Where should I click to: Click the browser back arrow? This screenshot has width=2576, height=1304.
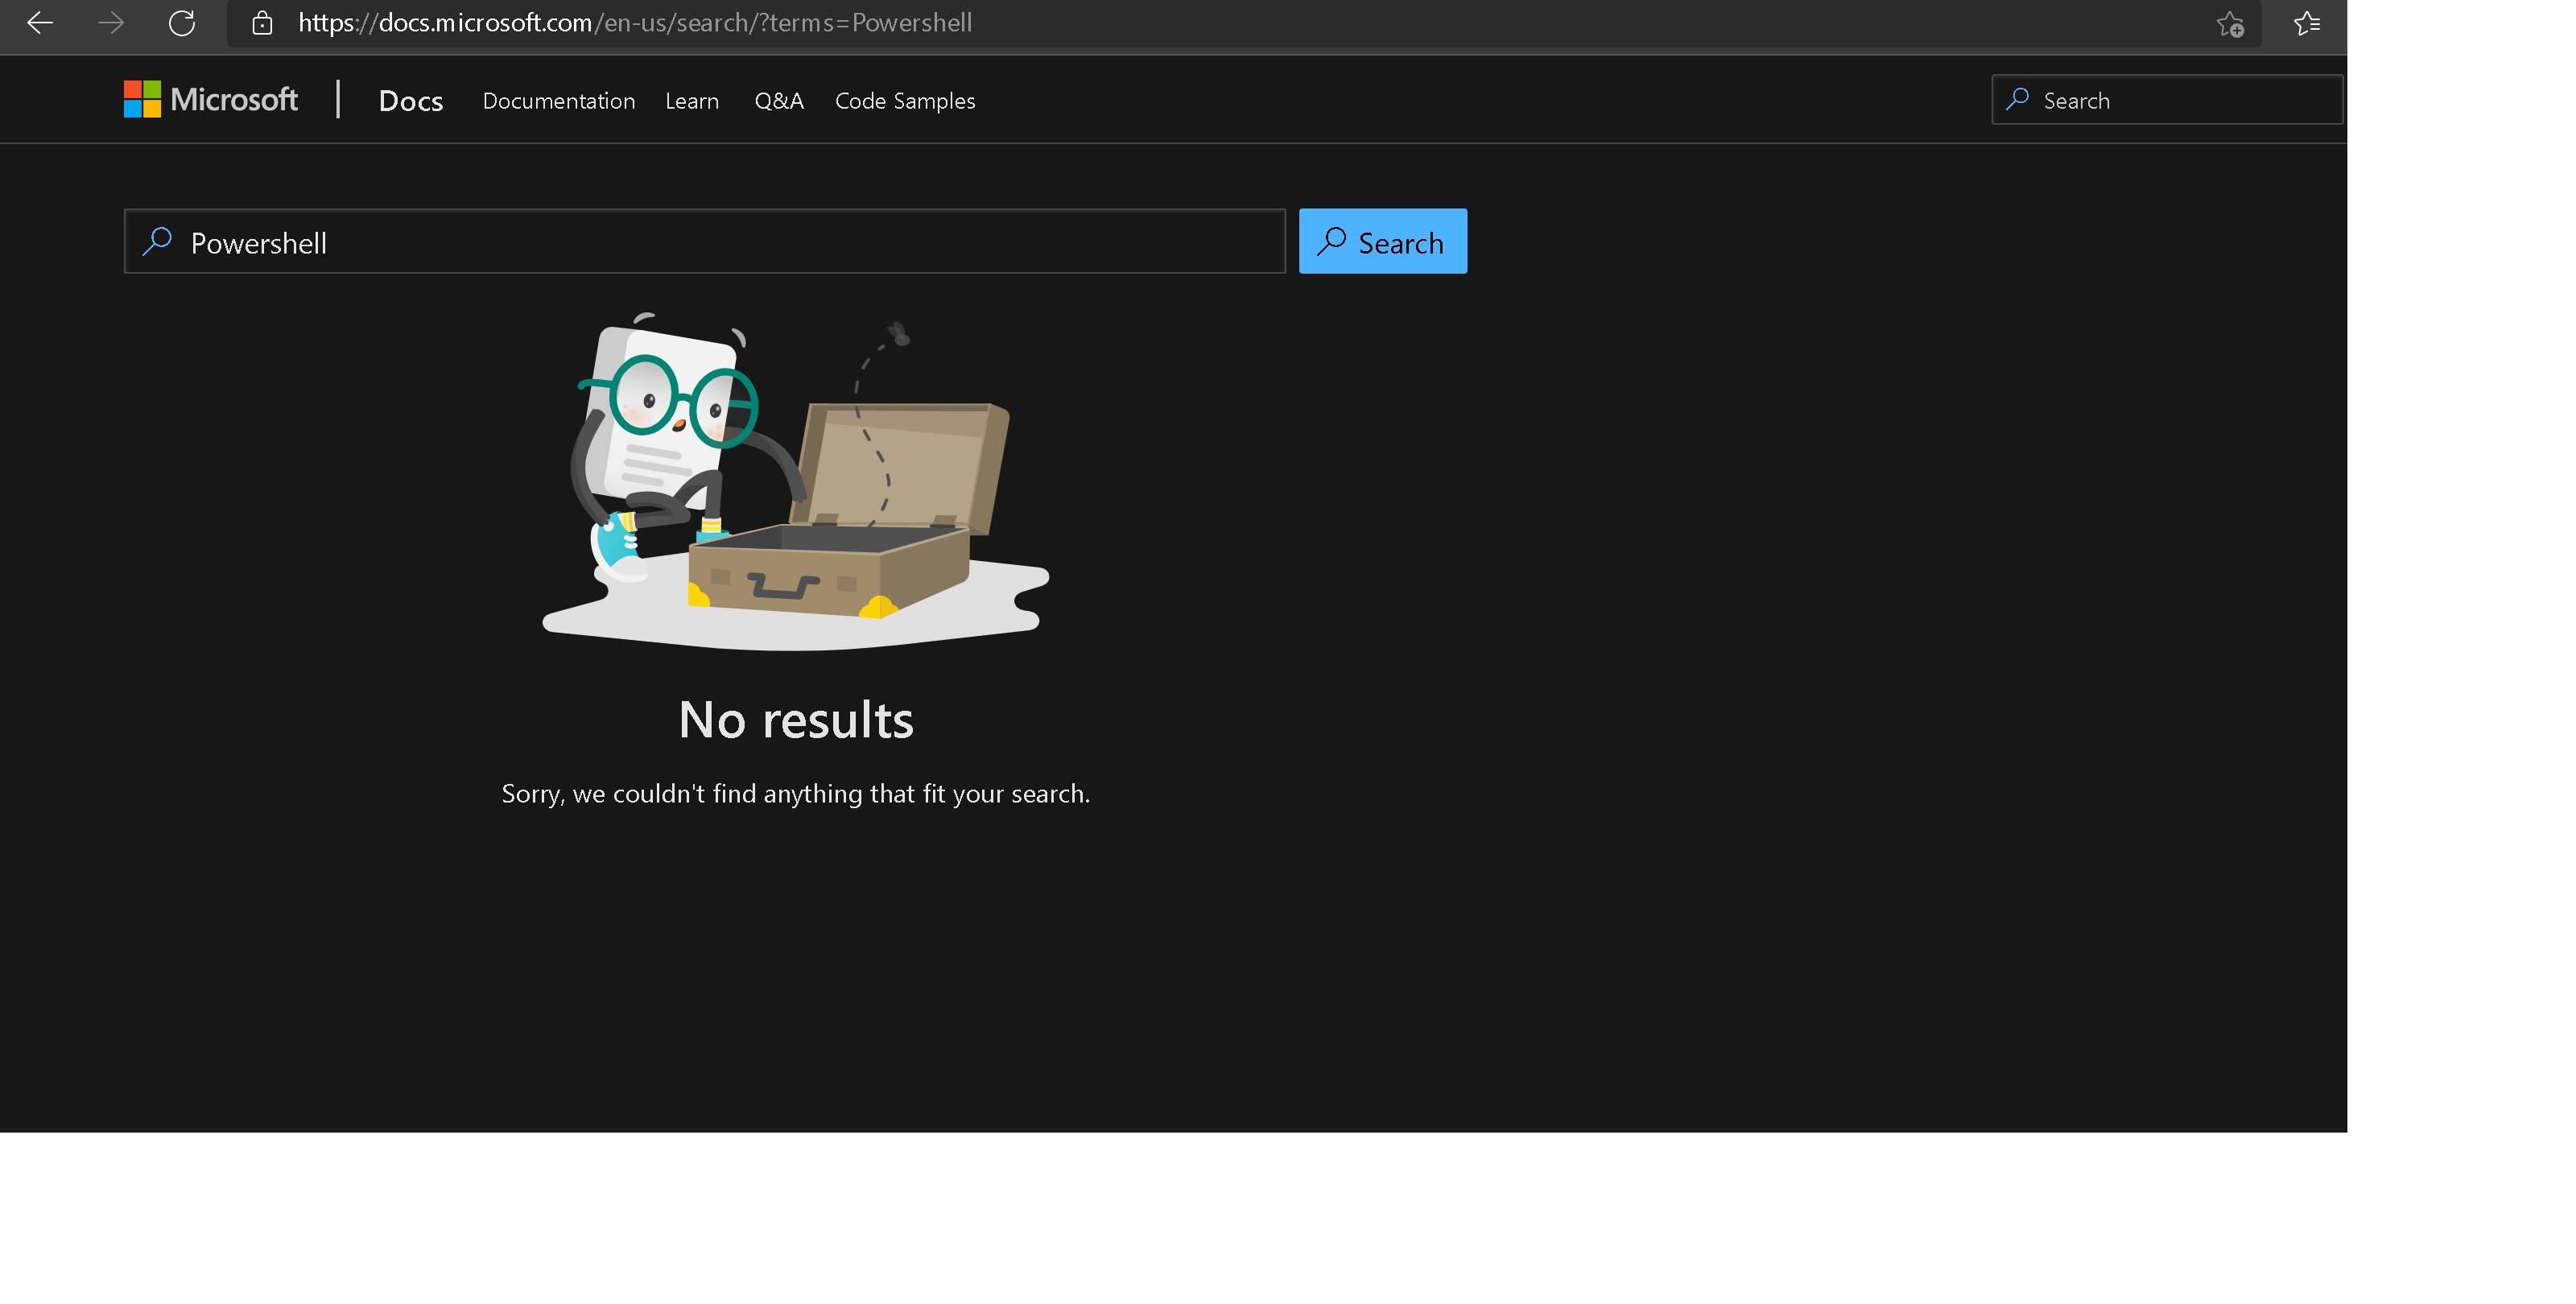pyautogui.click(x=39, y=23)
